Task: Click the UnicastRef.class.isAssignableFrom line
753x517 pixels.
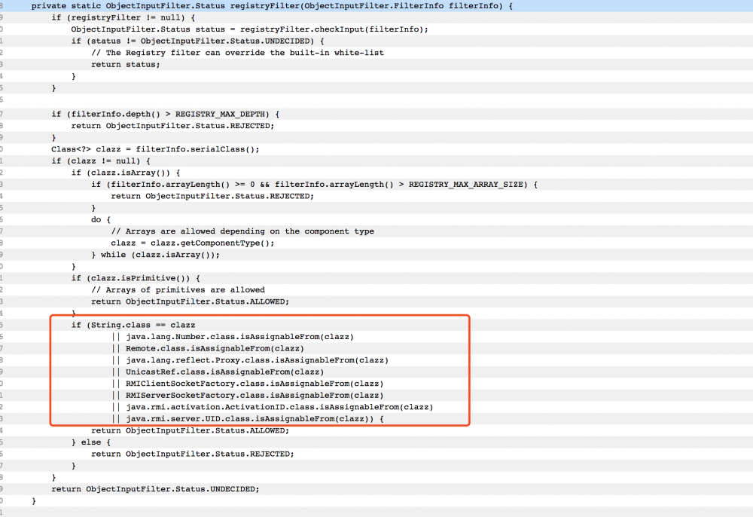Action: pyautogui.click(x=218, y=372)
